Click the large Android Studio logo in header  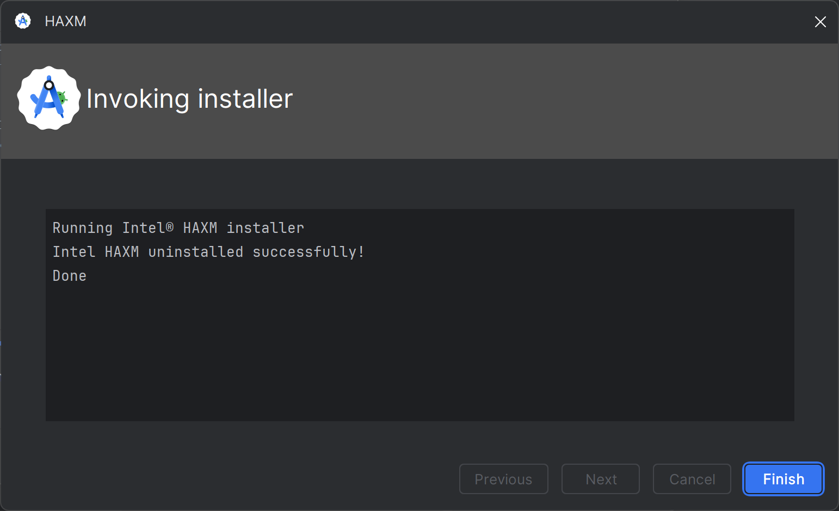click(49, 98)
